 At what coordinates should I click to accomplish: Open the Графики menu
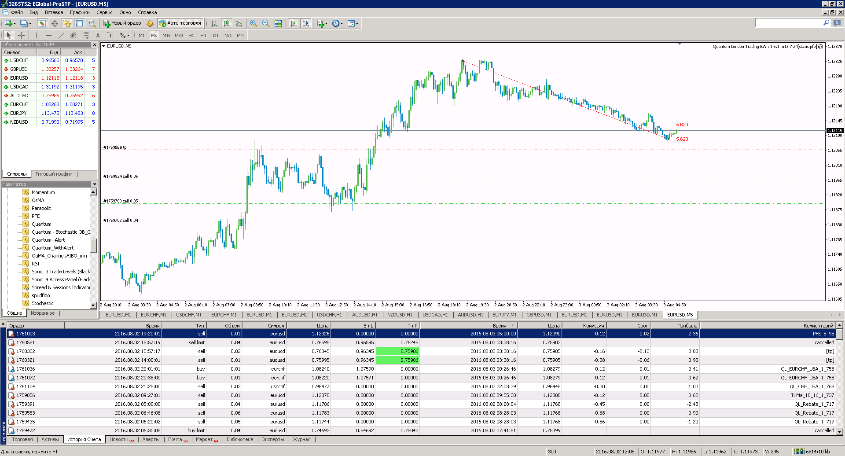coord(80,12)
